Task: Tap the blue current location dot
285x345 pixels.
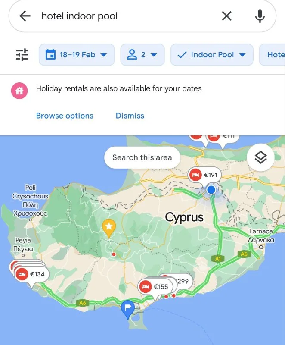Action: (211, 189)
